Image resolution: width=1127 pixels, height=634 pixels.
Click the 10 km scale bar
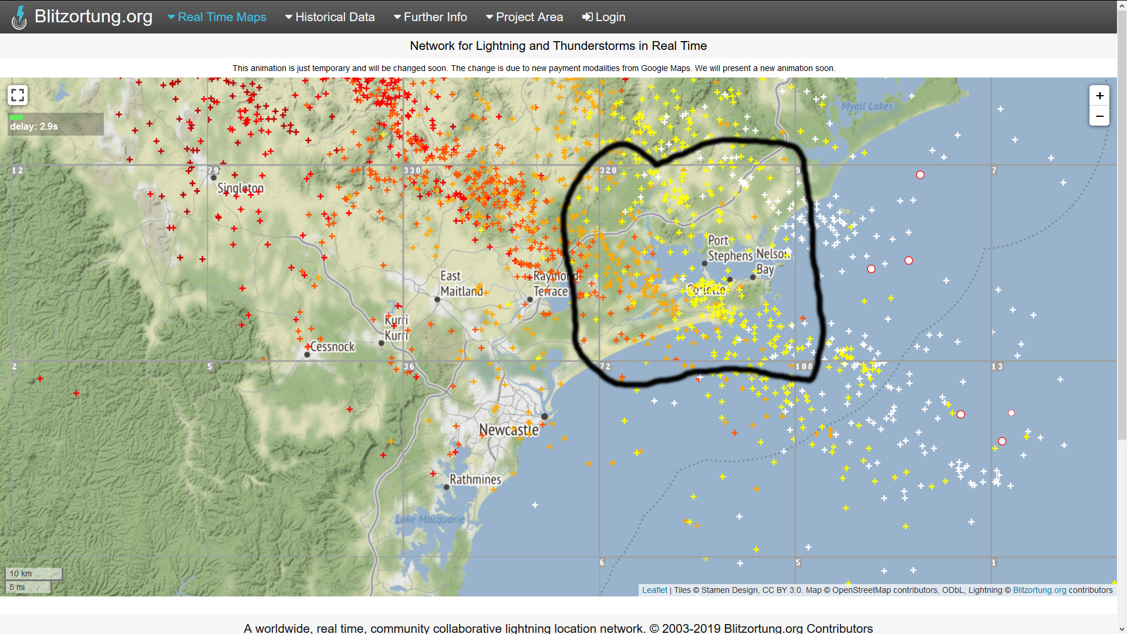click(x=33, y=574)
